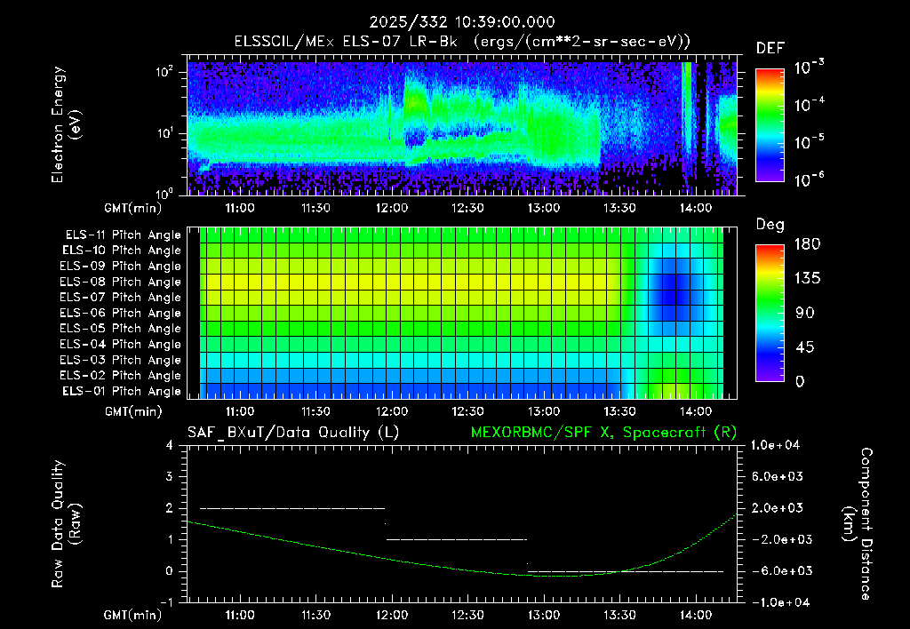Screen dimensions: 910x629
Task: Click the 10^-3 value on the DEF scale
Action: (809, 68)
